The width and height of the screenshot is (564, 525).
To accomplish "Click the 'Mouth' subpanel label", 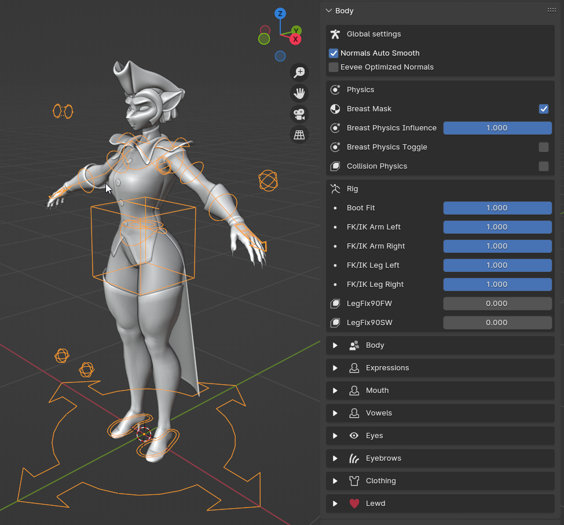I will pos(377,391).
